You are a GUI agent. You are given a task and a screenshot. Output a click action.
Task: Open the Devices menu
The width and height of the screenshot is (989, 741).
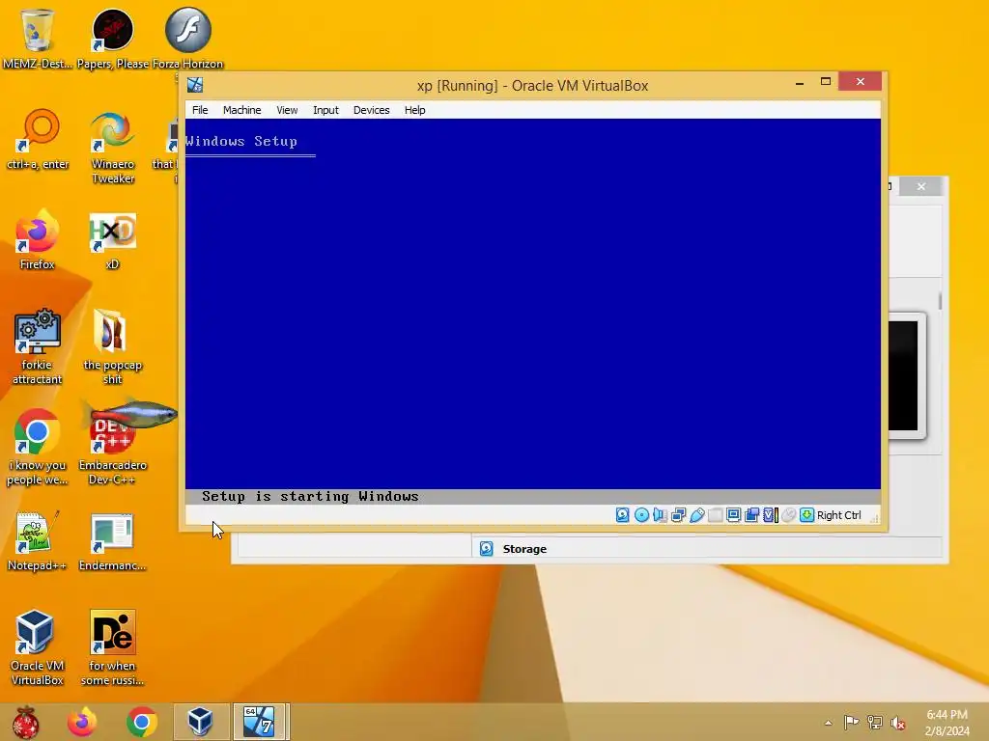pos(372,110)
